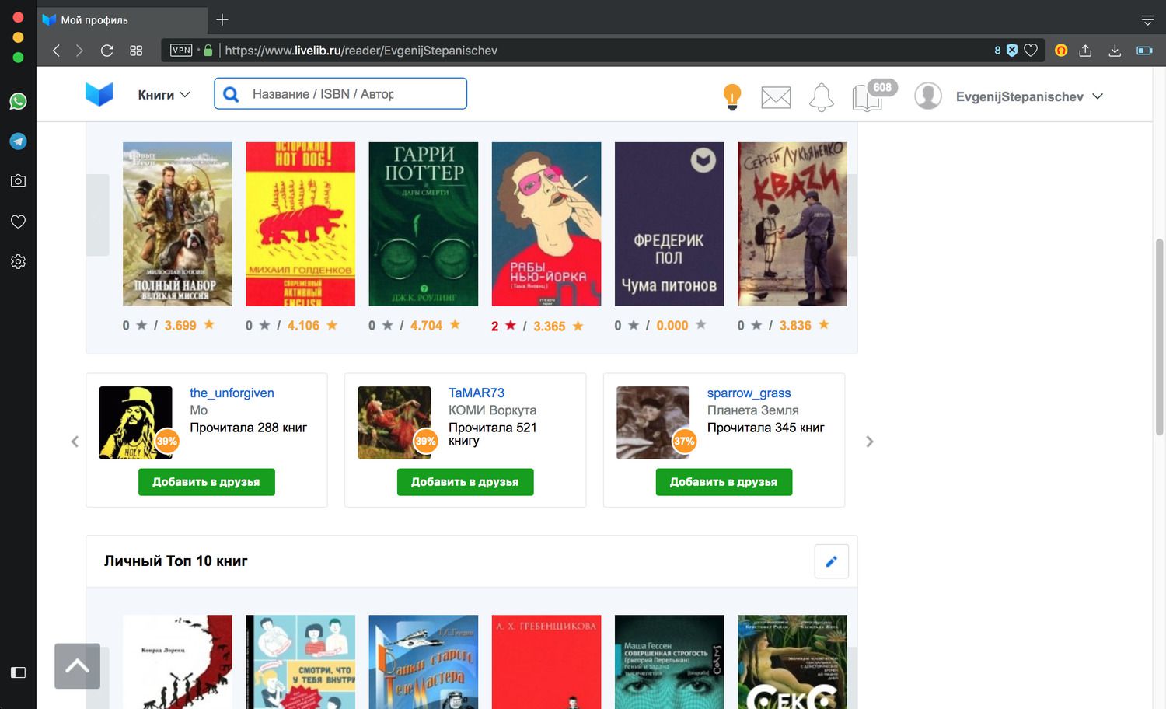Click the book search field

click(340, 93)
